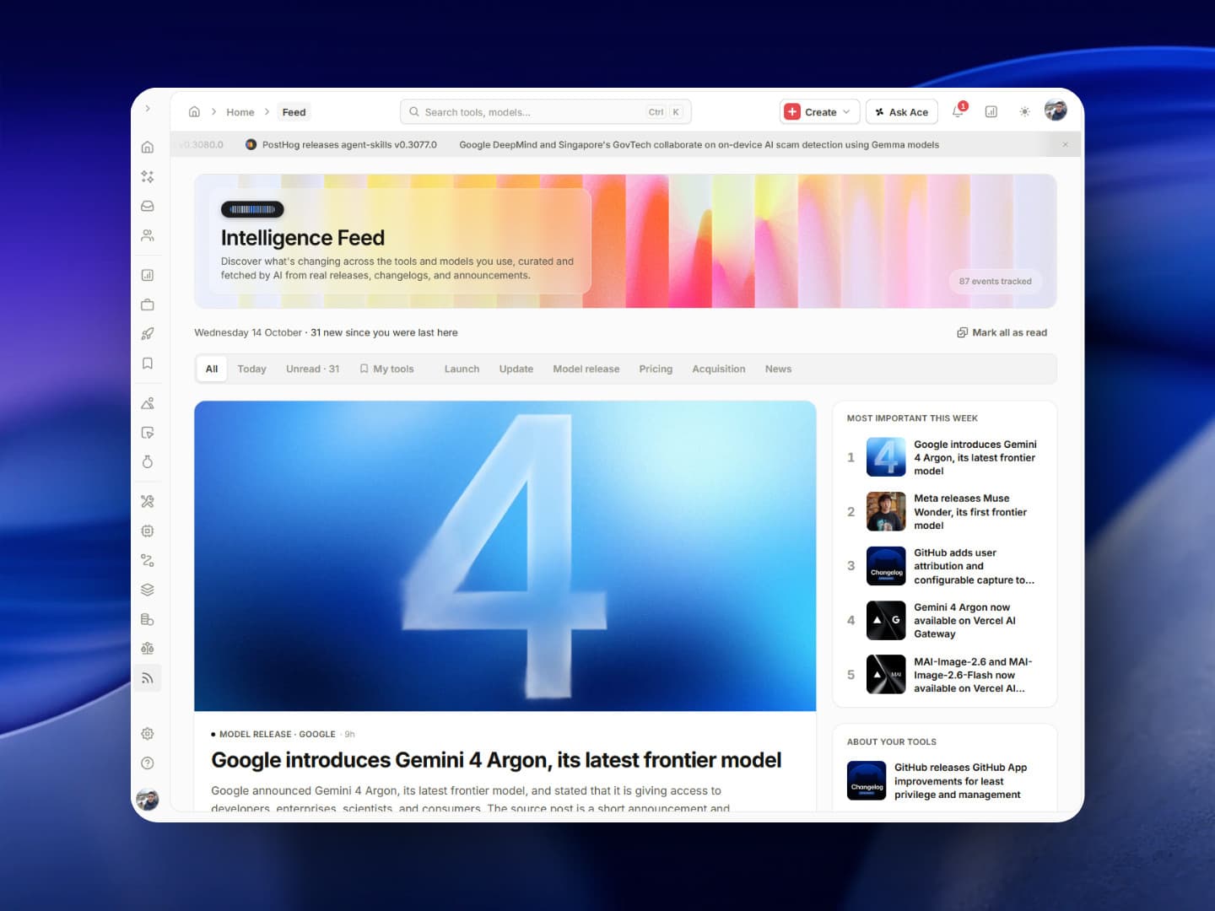Filter feed by News
1215x911 pixels.
[778, 369]
